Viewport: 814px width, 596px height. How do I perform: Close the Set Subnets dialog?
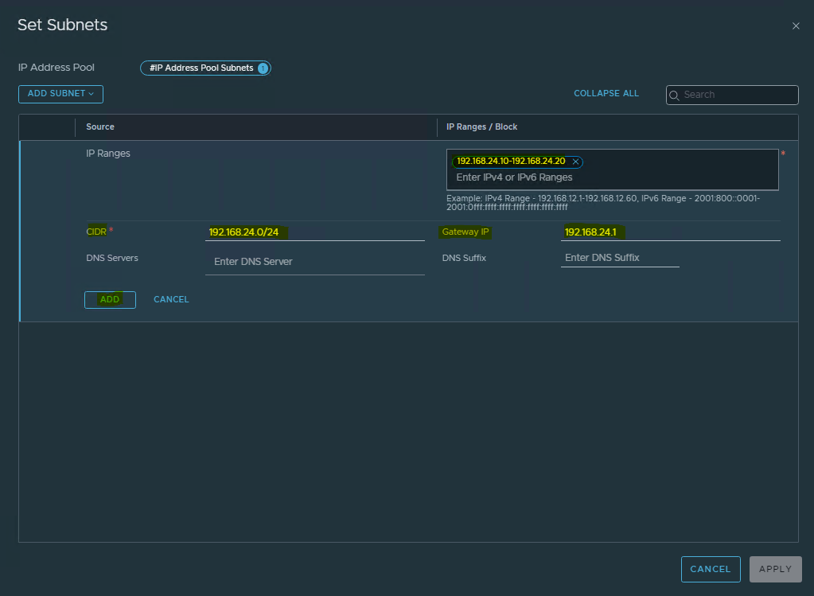click(x=796, y=26)
